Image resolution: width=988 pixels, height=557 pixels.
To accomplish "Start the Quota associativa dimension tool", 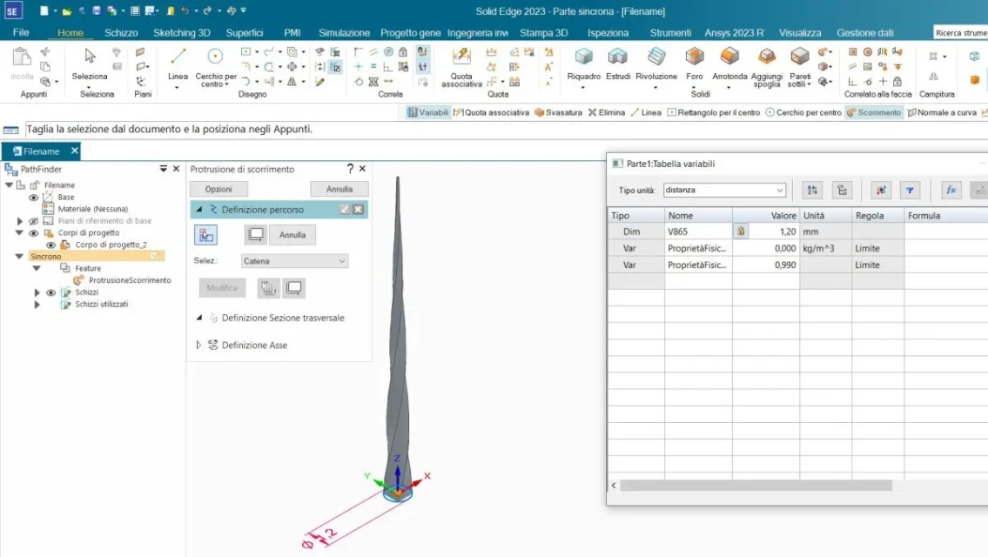I will [x=461, y=62].
